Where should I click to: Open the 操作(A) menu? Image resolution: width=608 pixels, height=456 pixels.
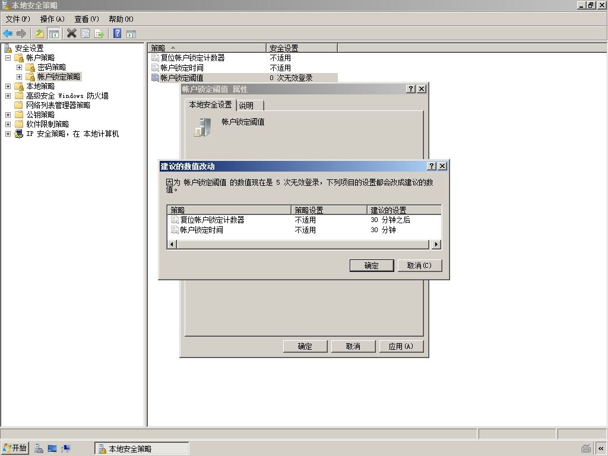click(x=52, y=19)
